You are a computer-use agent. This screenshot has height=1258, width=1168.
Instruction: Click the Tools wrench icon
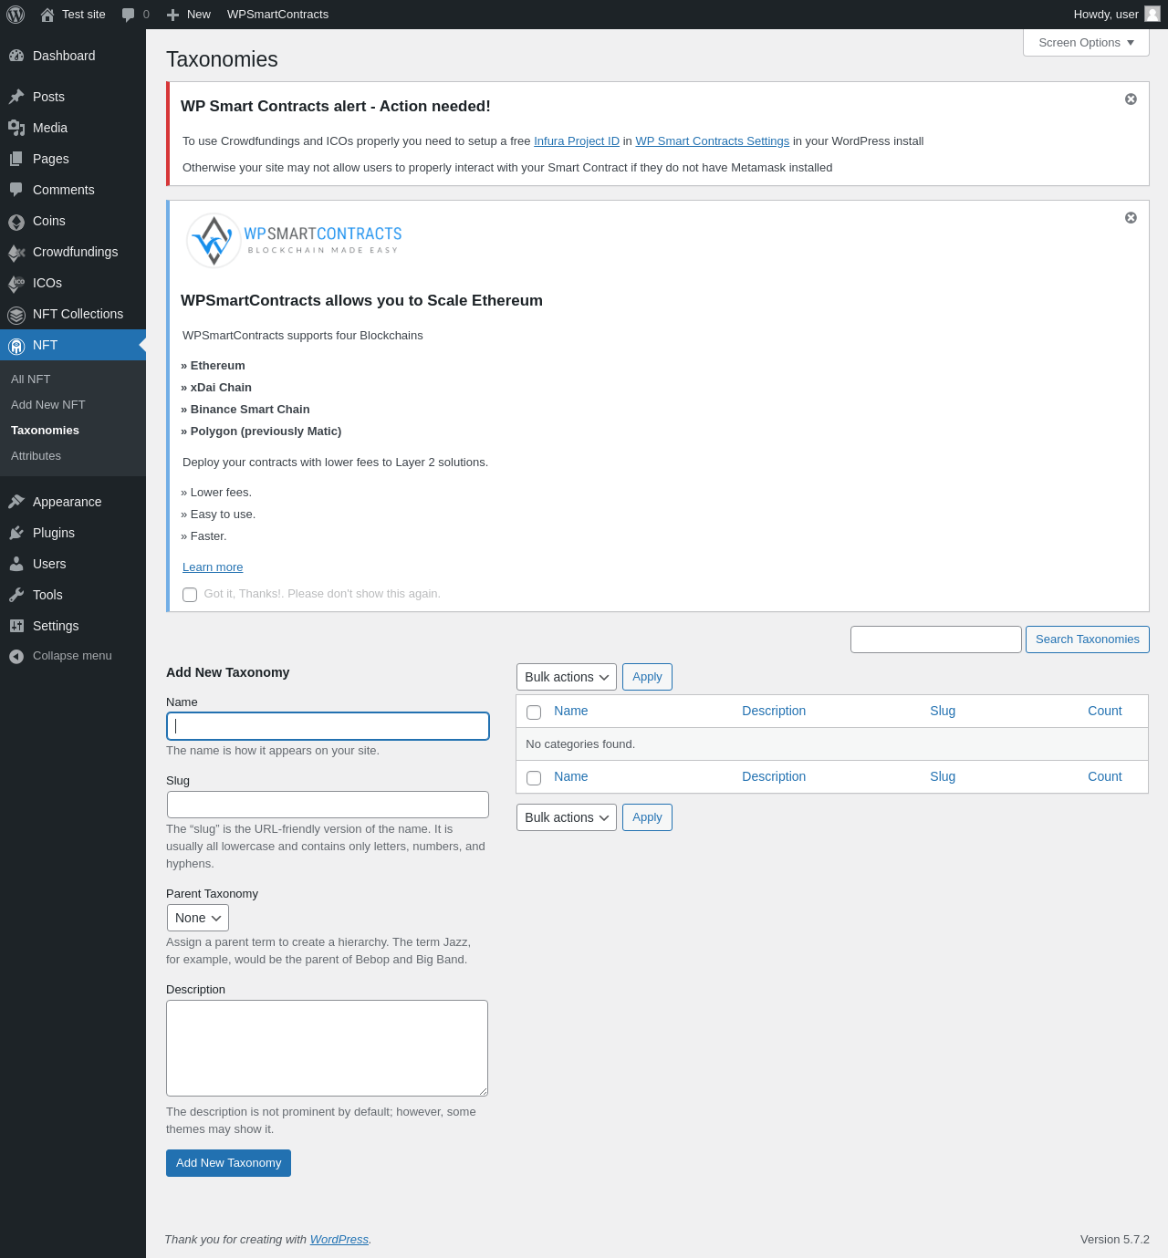pos(16,595)
